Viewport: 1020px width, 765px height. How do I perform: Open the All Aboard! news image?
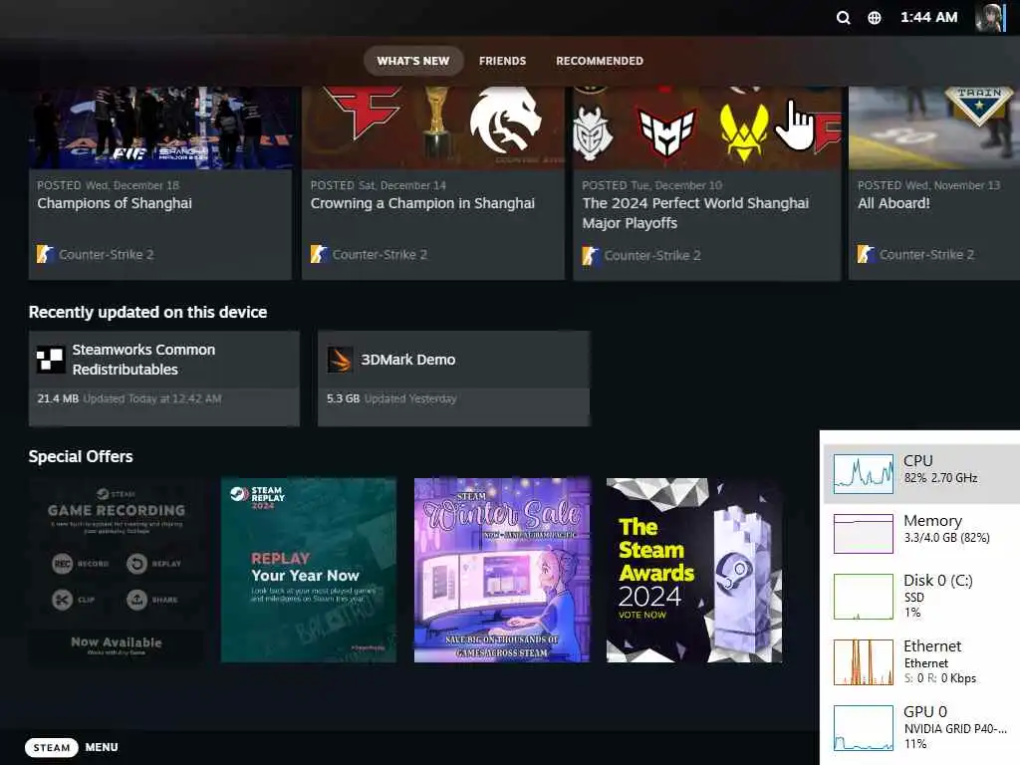[x=934, y=127]
